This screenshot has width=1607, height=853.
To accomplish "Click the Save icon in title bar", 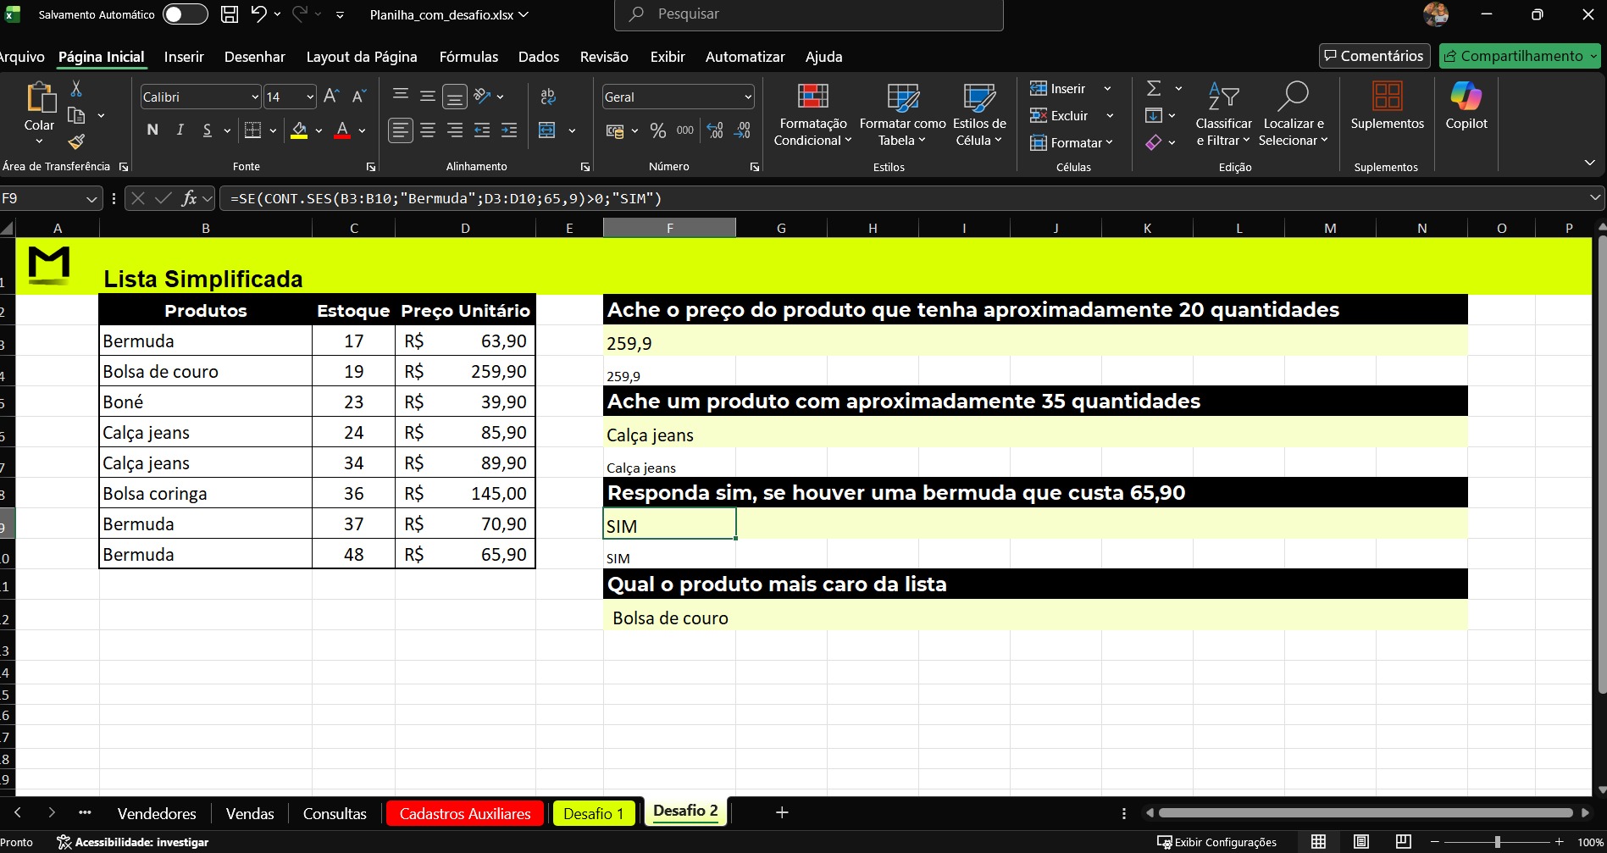I will point(230,14).
